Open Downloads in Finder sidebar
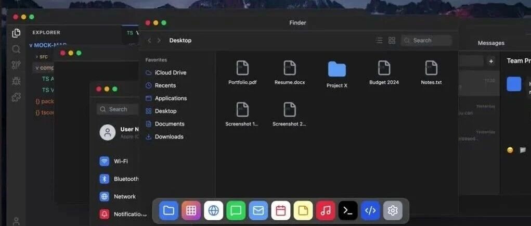Image resolution: width=531 pixels, height=226 pixels. [169, 136]
